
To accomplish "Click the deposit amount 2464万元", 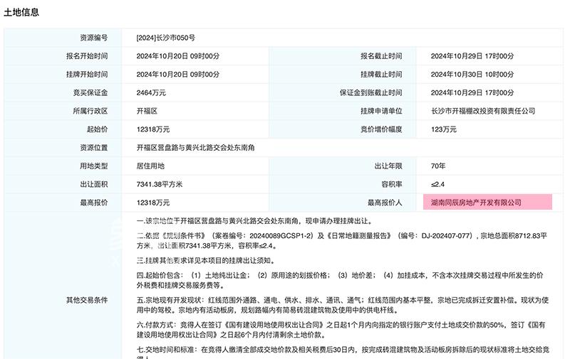I will tap(151, 92).
